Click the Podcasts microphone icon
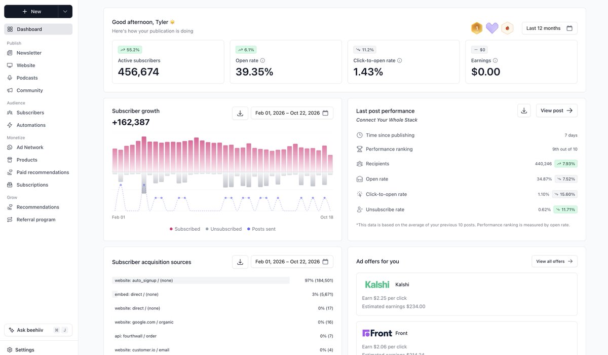Viewport: 608px width, 355px height. [x=10, y=78]
